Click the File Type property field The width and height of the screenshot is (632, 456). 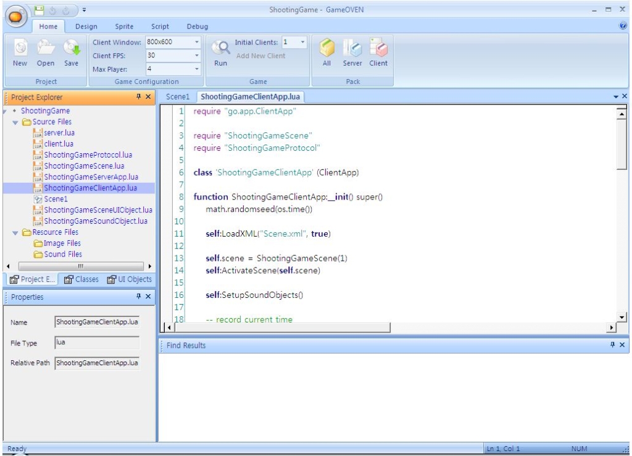point(97,342)
